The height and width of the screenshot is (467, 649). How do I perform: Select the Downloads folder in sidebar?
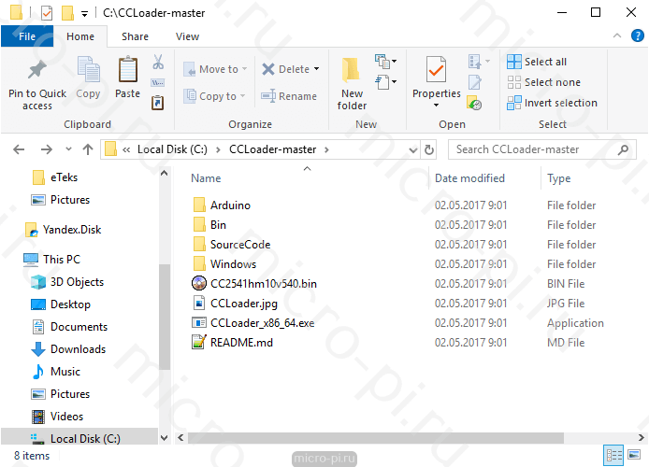(x=78, y=349)
